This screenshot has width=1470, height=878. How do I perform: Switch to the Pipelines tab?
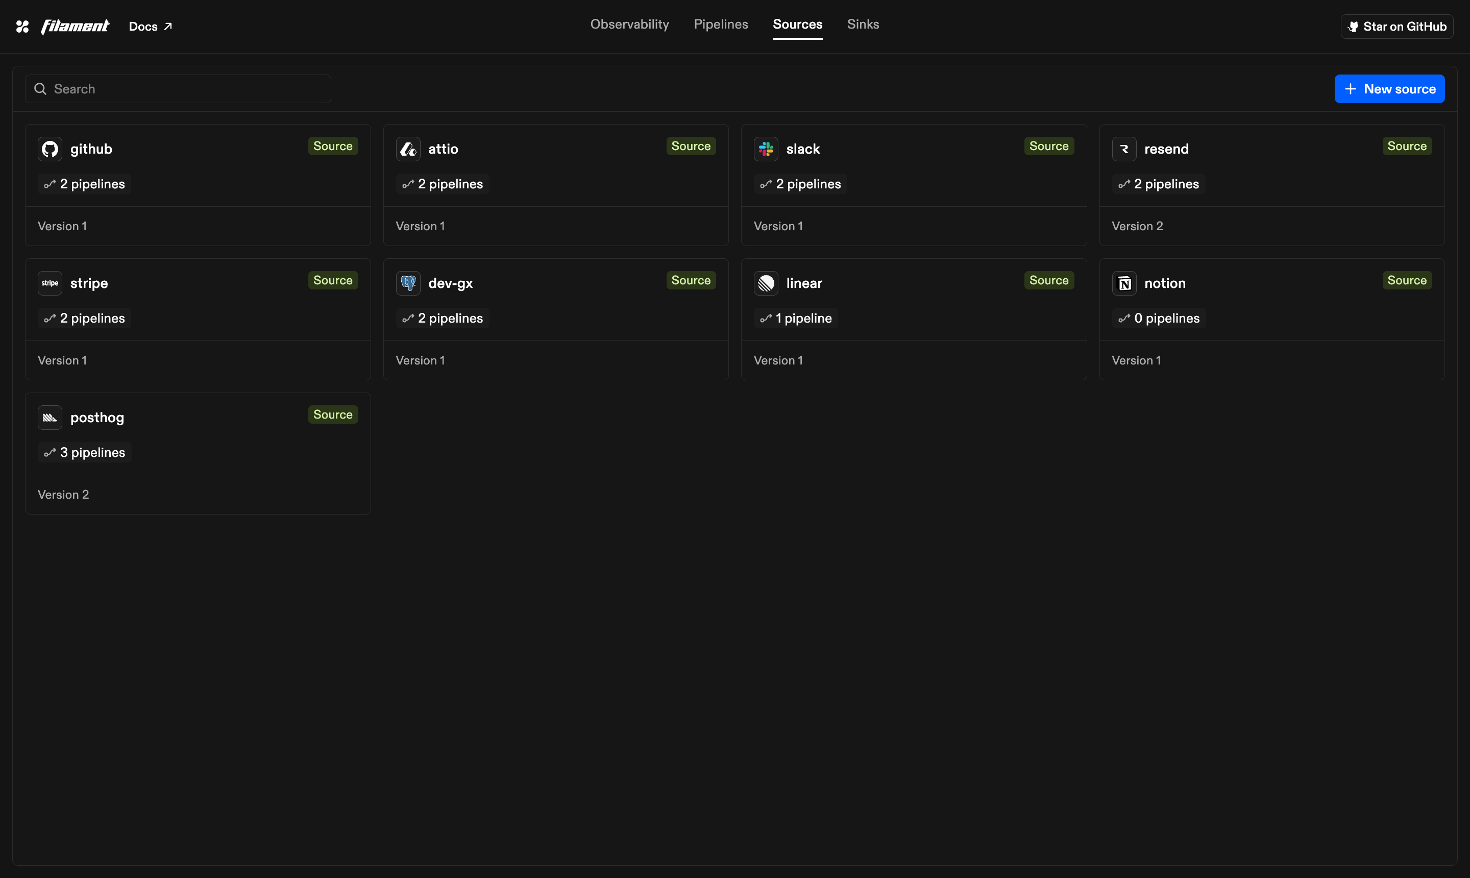721,25
